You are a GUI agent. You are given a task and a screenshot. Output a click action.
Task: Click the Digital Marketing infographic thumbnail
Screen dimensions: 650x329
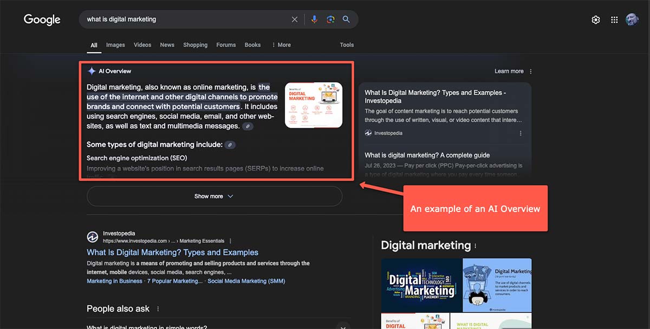pos(313,105)
